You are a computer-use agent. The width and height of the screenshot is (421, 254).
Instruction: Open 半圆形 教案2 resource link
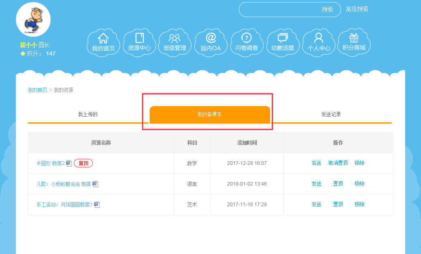pyautogui.click(x=51, y=163)
